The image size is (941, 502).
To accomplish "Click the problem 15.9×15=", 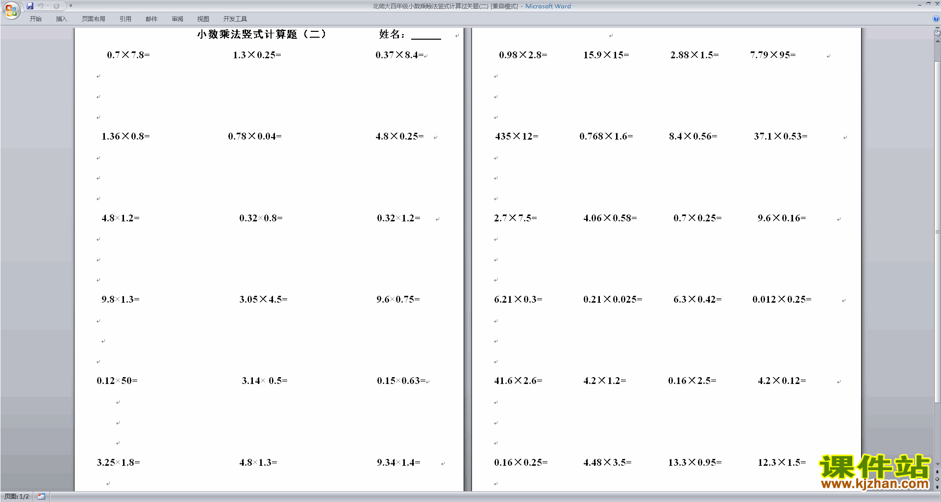I will pos(606,55).
